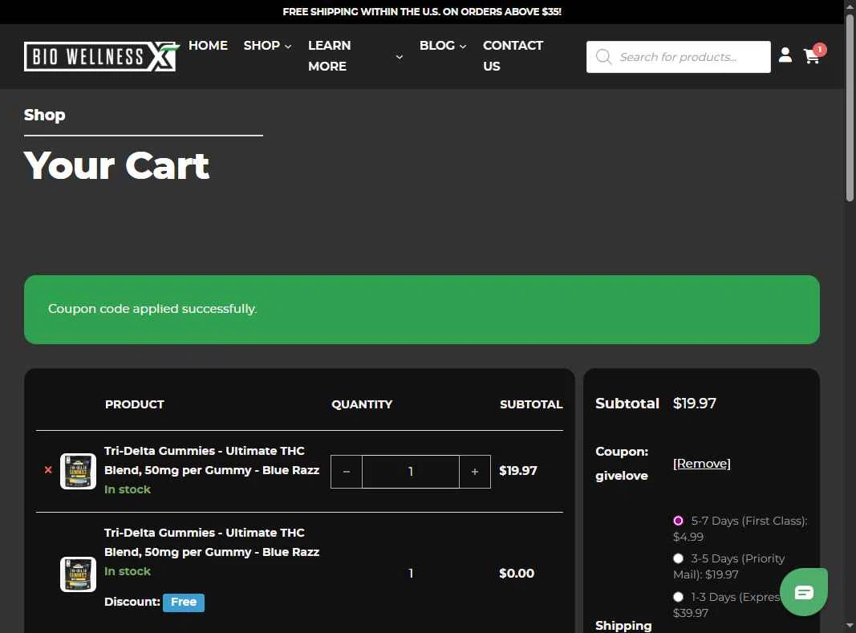
Task: Select 5-7 Days First Class shipping
Action: click(678, 521)
